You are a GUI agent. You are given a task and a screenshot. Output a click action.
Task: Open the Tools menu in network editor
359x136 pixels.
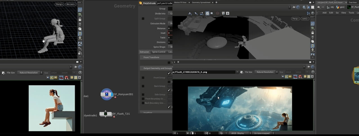[x=351, y=13]
